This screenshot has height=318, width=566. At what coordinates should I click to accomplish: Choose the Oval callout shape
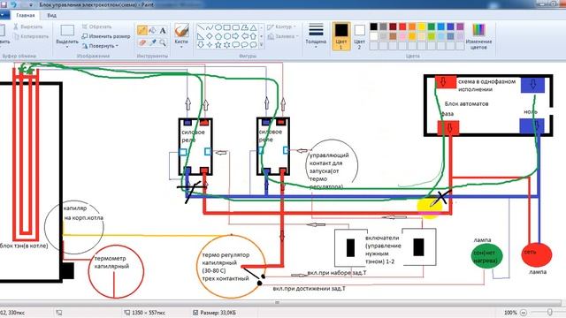tap(245, 45)
